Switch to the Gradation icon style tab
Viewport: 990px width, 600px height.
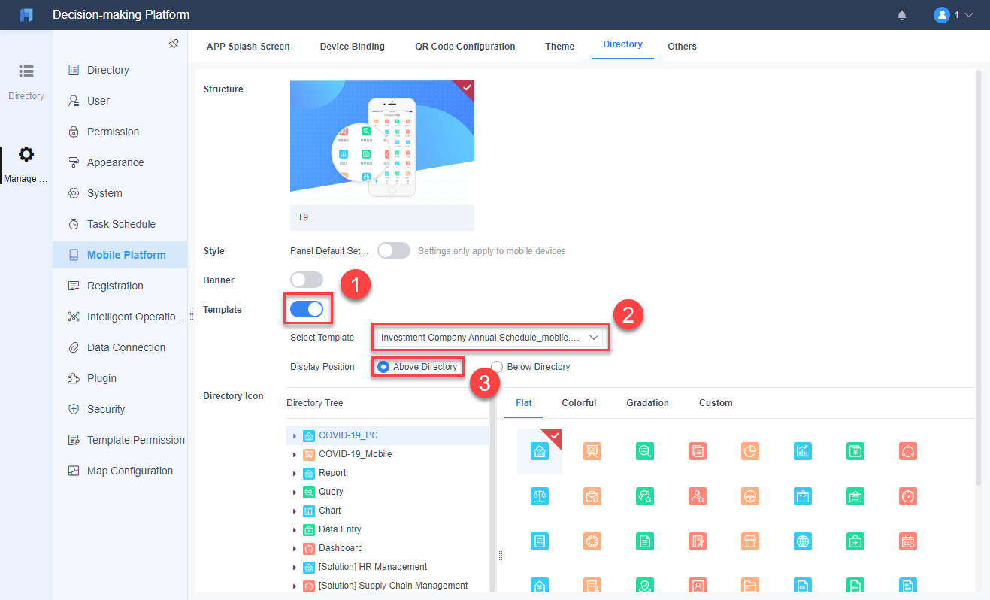pyautogui.click(x=647, y=403)
